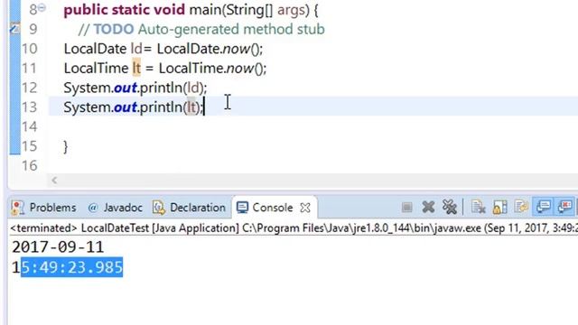Click the word LocalDate on line 10
Image resolution: width=578 pixels, height=325 pixels.
click(95, 49)
